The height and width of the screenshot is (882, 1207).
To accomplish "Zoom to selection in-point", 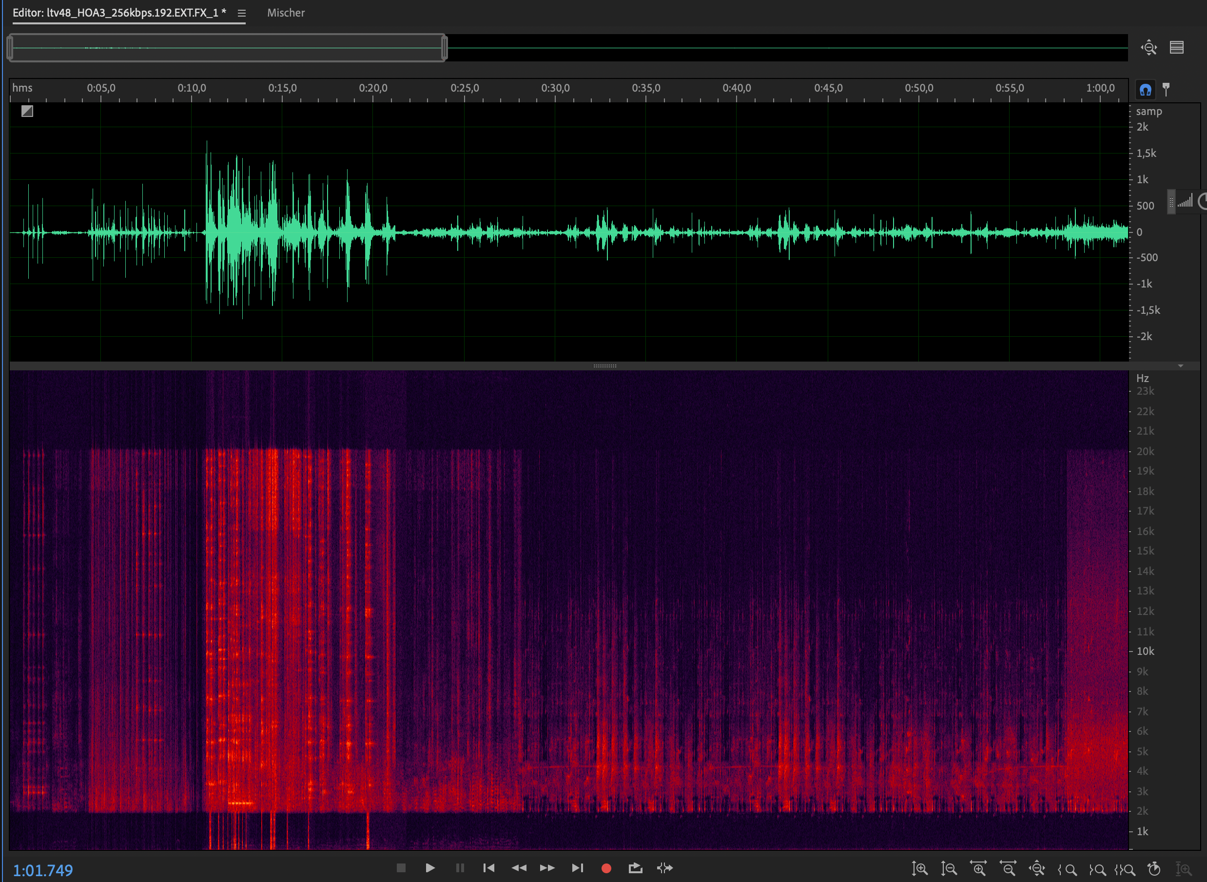I will click(x=1067, y=869).
